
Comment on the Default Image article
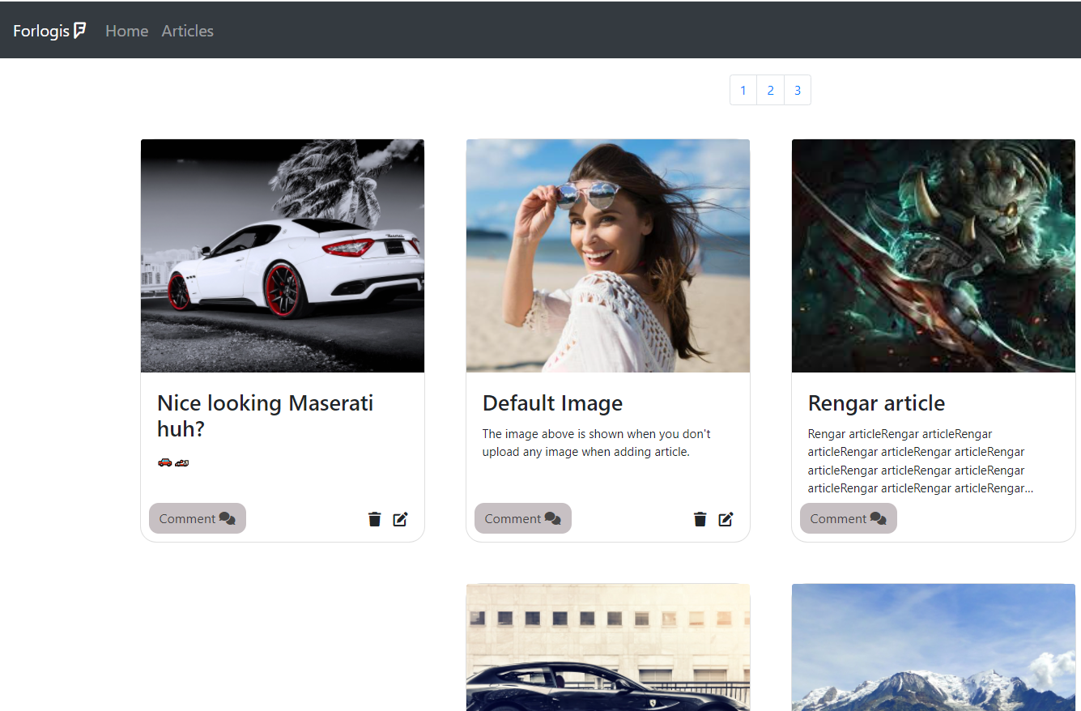[x=523, y=518]
